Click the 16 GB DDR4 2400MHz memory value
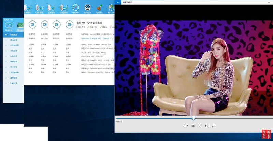The width and height of the screenshot is (273, 141). [94, 53]
